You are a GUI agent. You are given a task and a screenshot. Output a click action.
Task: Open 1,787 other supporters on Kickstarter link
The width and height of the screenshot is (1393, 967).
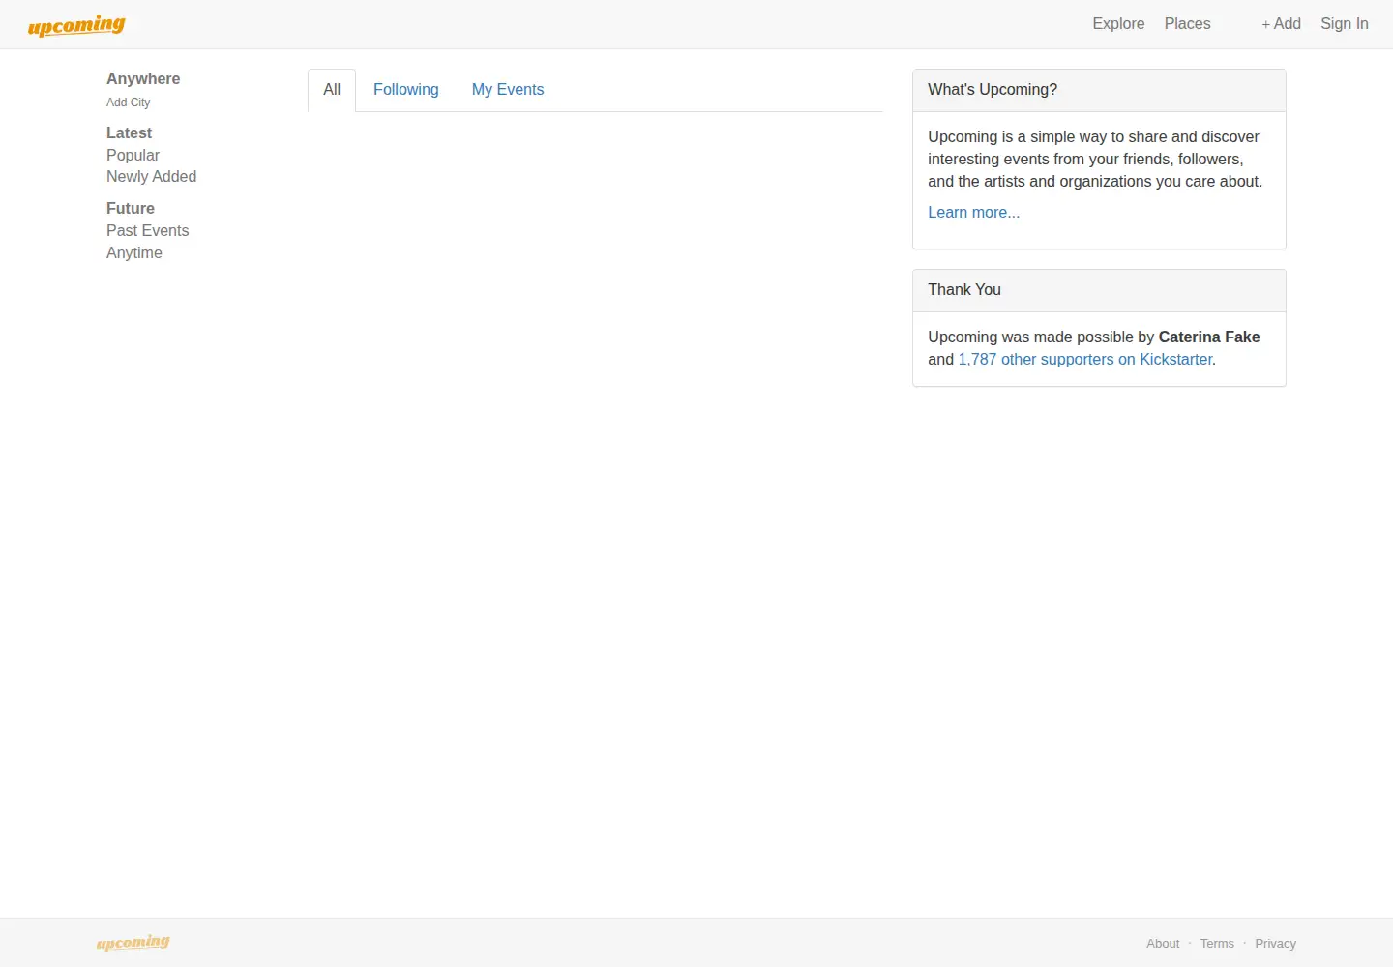click(x=1084, y=360)
